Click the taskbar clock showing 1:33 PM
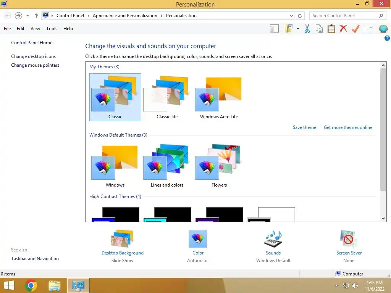The height and width of the screenshot is (293, 391). tap(374, 286)
